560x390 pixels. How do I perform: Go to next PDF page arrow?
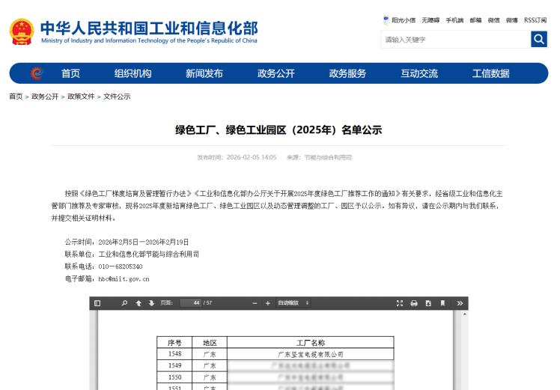pos(151,303)
